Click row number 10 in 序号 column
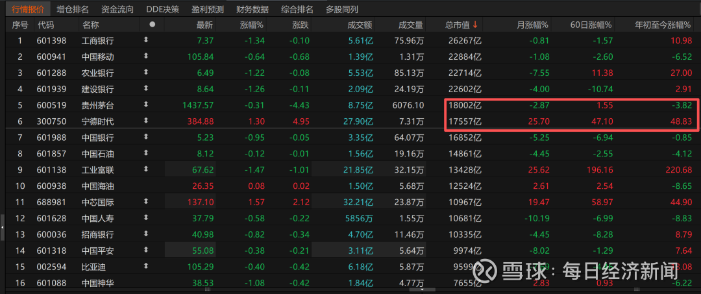The height and width of the screenshot is (294, 701). pos(19,186)
